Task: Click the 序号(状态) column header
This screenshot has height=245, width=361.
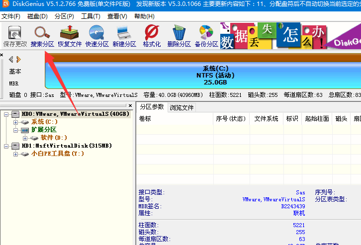Action: (x=231, y=119)
